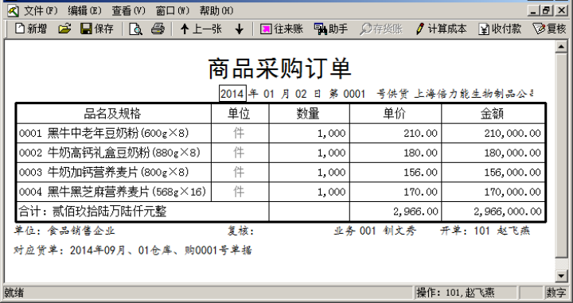573x303 pixels.
Task: Save the order with the 保存 button
Action: (x=97, y=29)
